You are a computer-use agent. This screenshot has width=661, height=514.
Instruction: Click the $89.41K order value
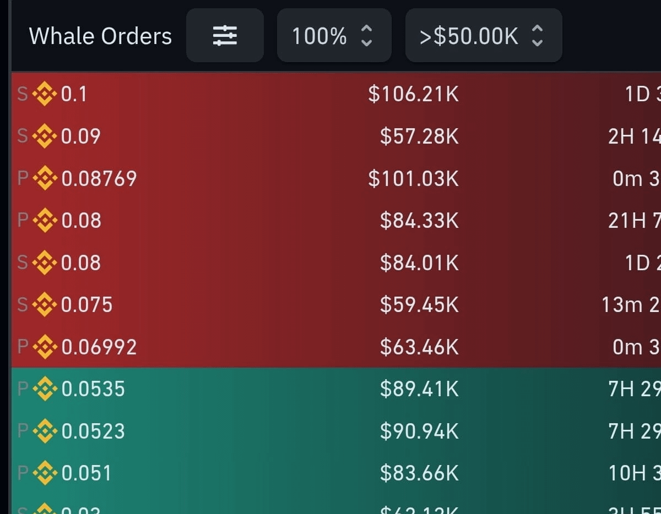[419, 389]
